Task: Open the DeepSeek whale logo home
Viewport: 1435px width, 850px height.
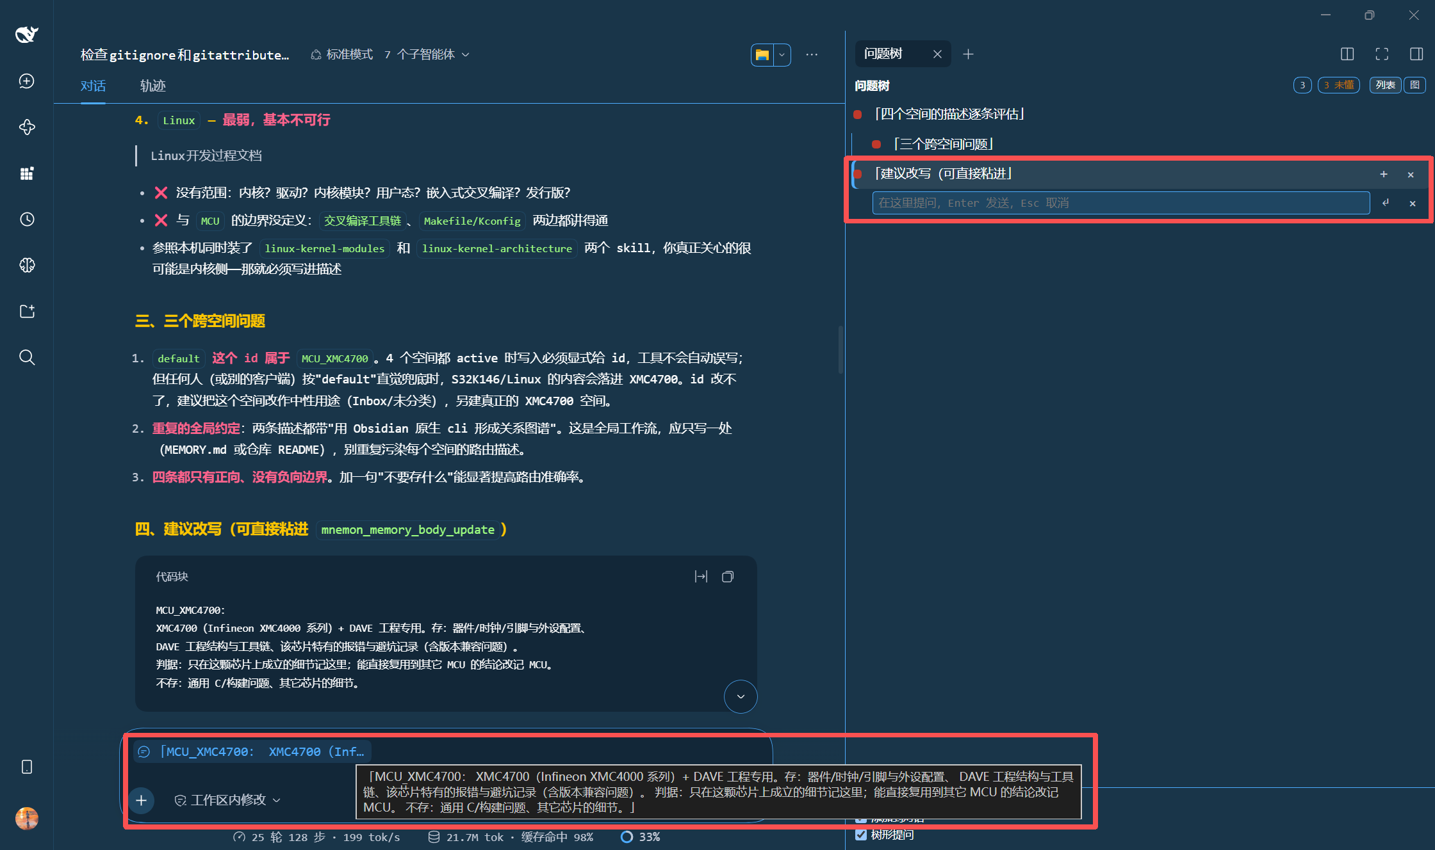Action: tap(27, 34)
